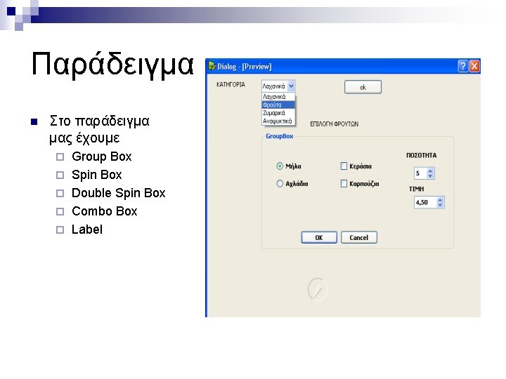Decrease the ΤΙΜΗ double spin box value

point(440,205)
